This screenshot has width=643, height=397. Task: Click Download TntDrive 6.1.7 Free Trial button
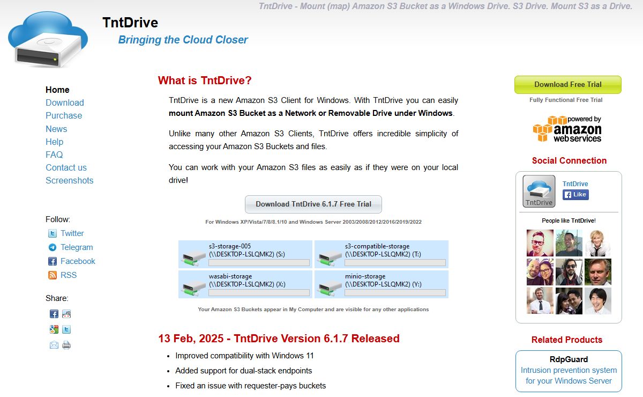[313, 204]
